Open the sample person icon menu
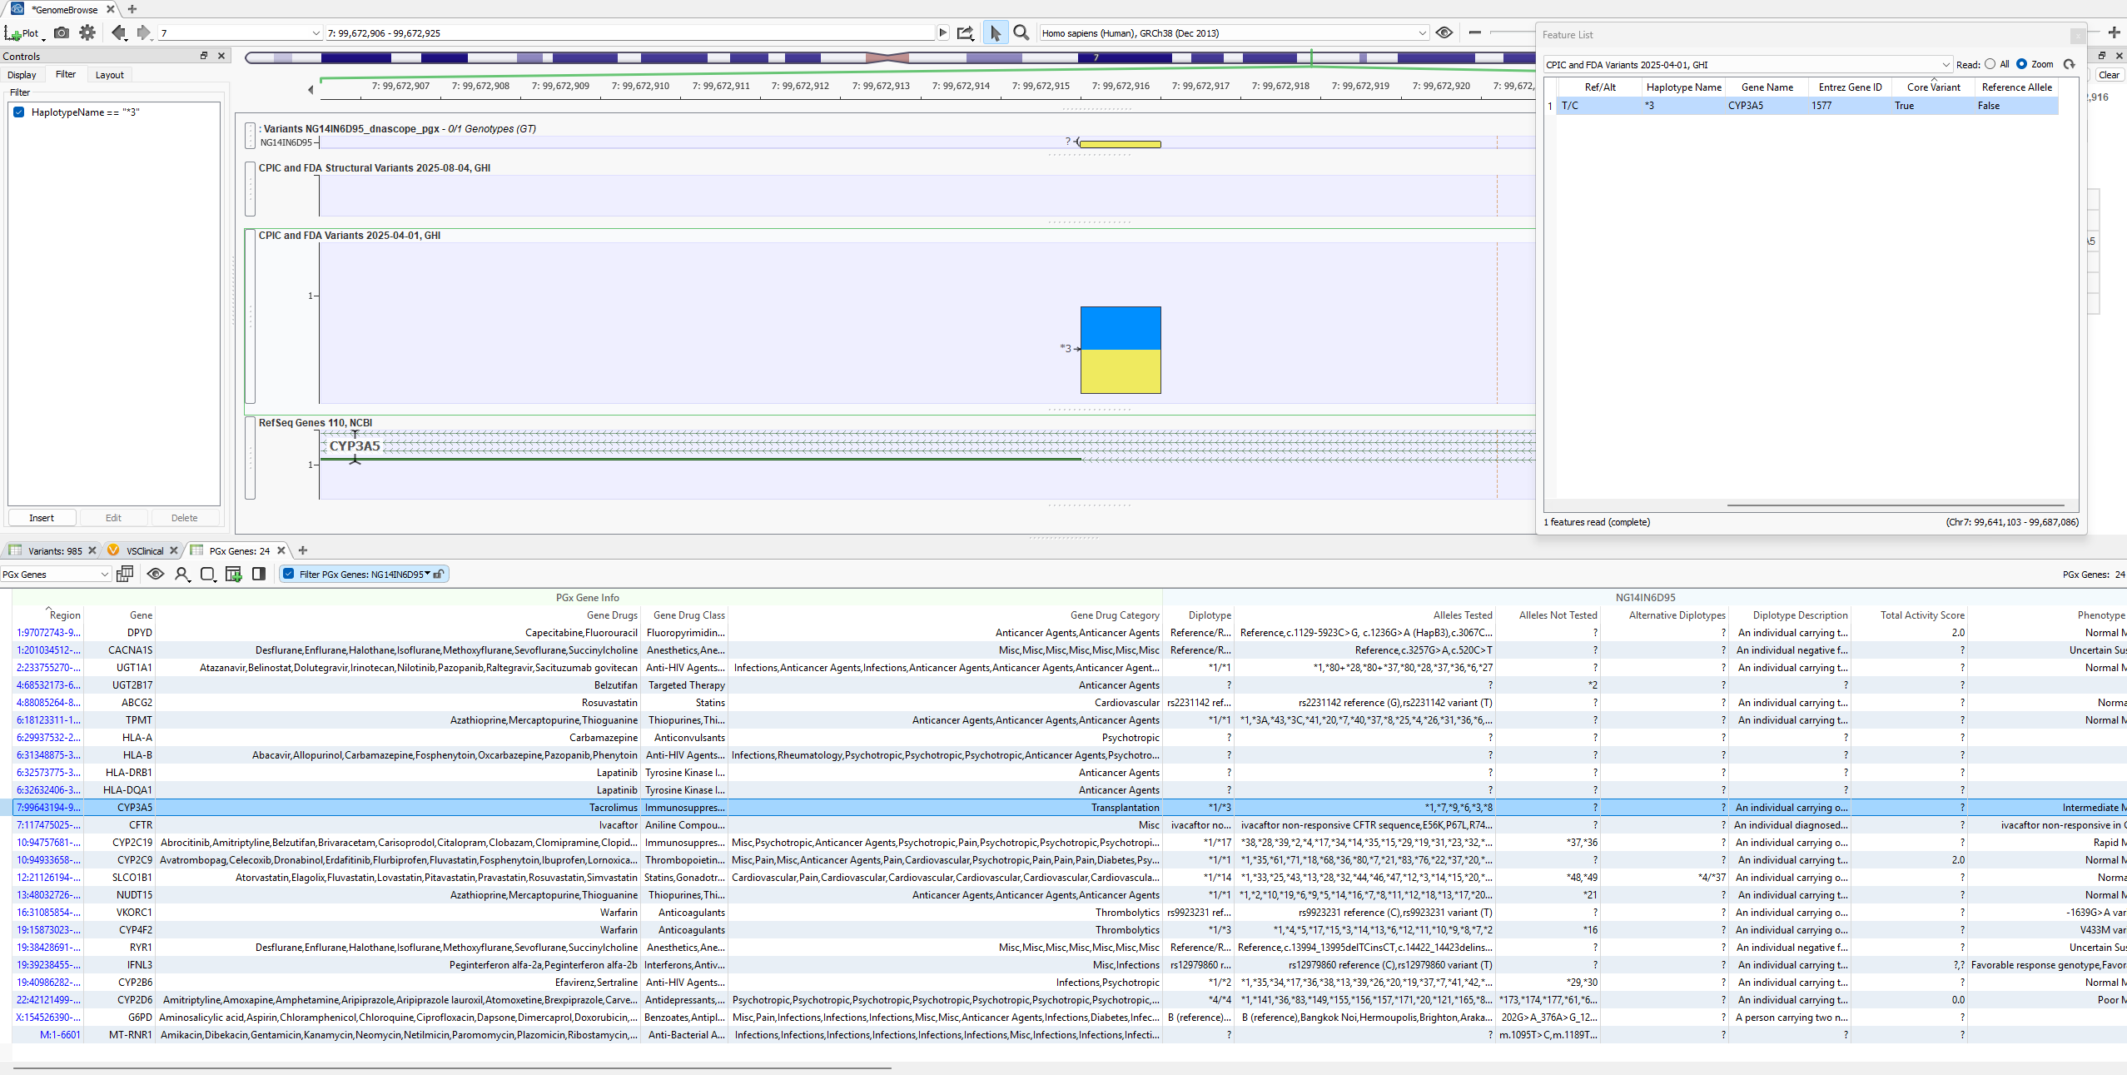This screenshot has width=2127, height=1075. click(181, 574)
